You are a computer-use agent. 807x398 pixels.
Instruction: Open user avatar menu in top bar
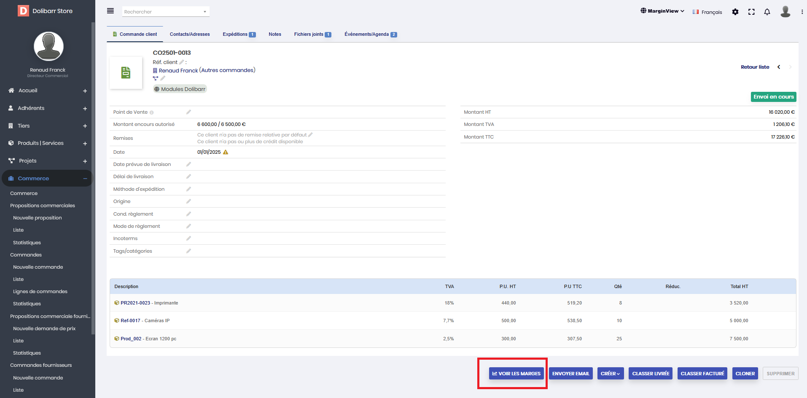(x=785, y=12)
